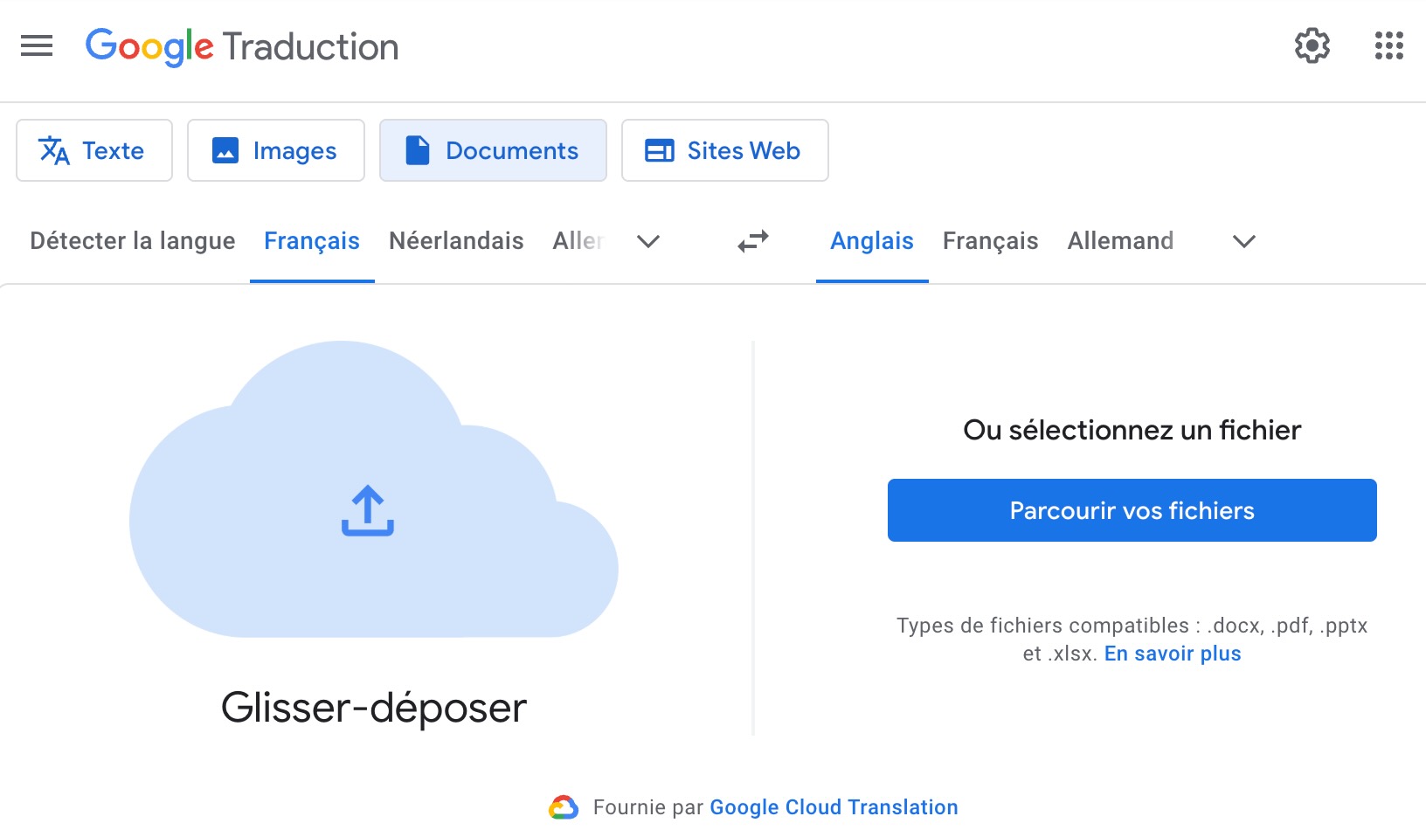Screen dimensions: 1426x837
Task: Open the En savoir plus link
Action: 1172,654
